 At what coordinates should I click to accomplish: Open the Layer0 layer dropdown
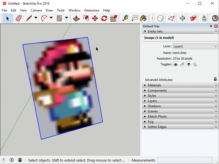tap(195, 46)
